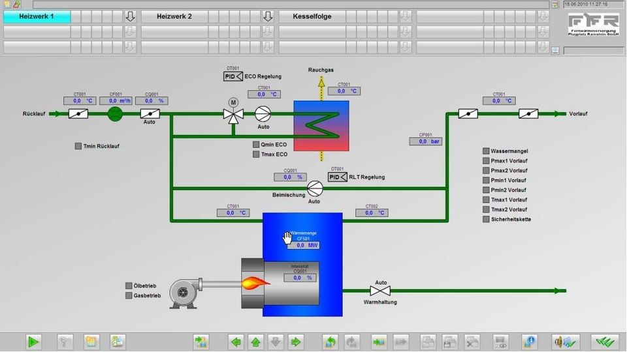Select the ECO circulation pump symbol
The height and width of the screenshot is (352, 627).
tap(263, 114)
